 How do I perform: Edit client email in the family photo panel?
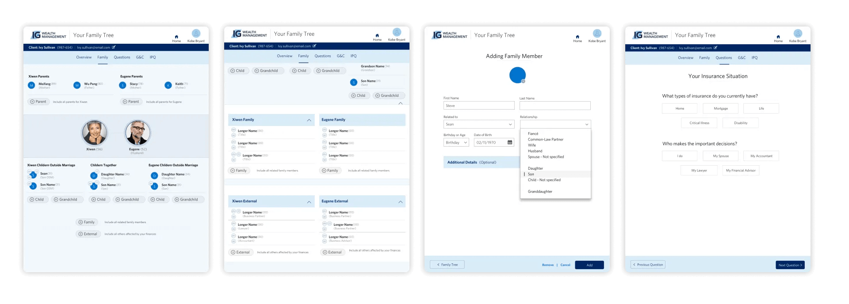(x=114, y=47)
